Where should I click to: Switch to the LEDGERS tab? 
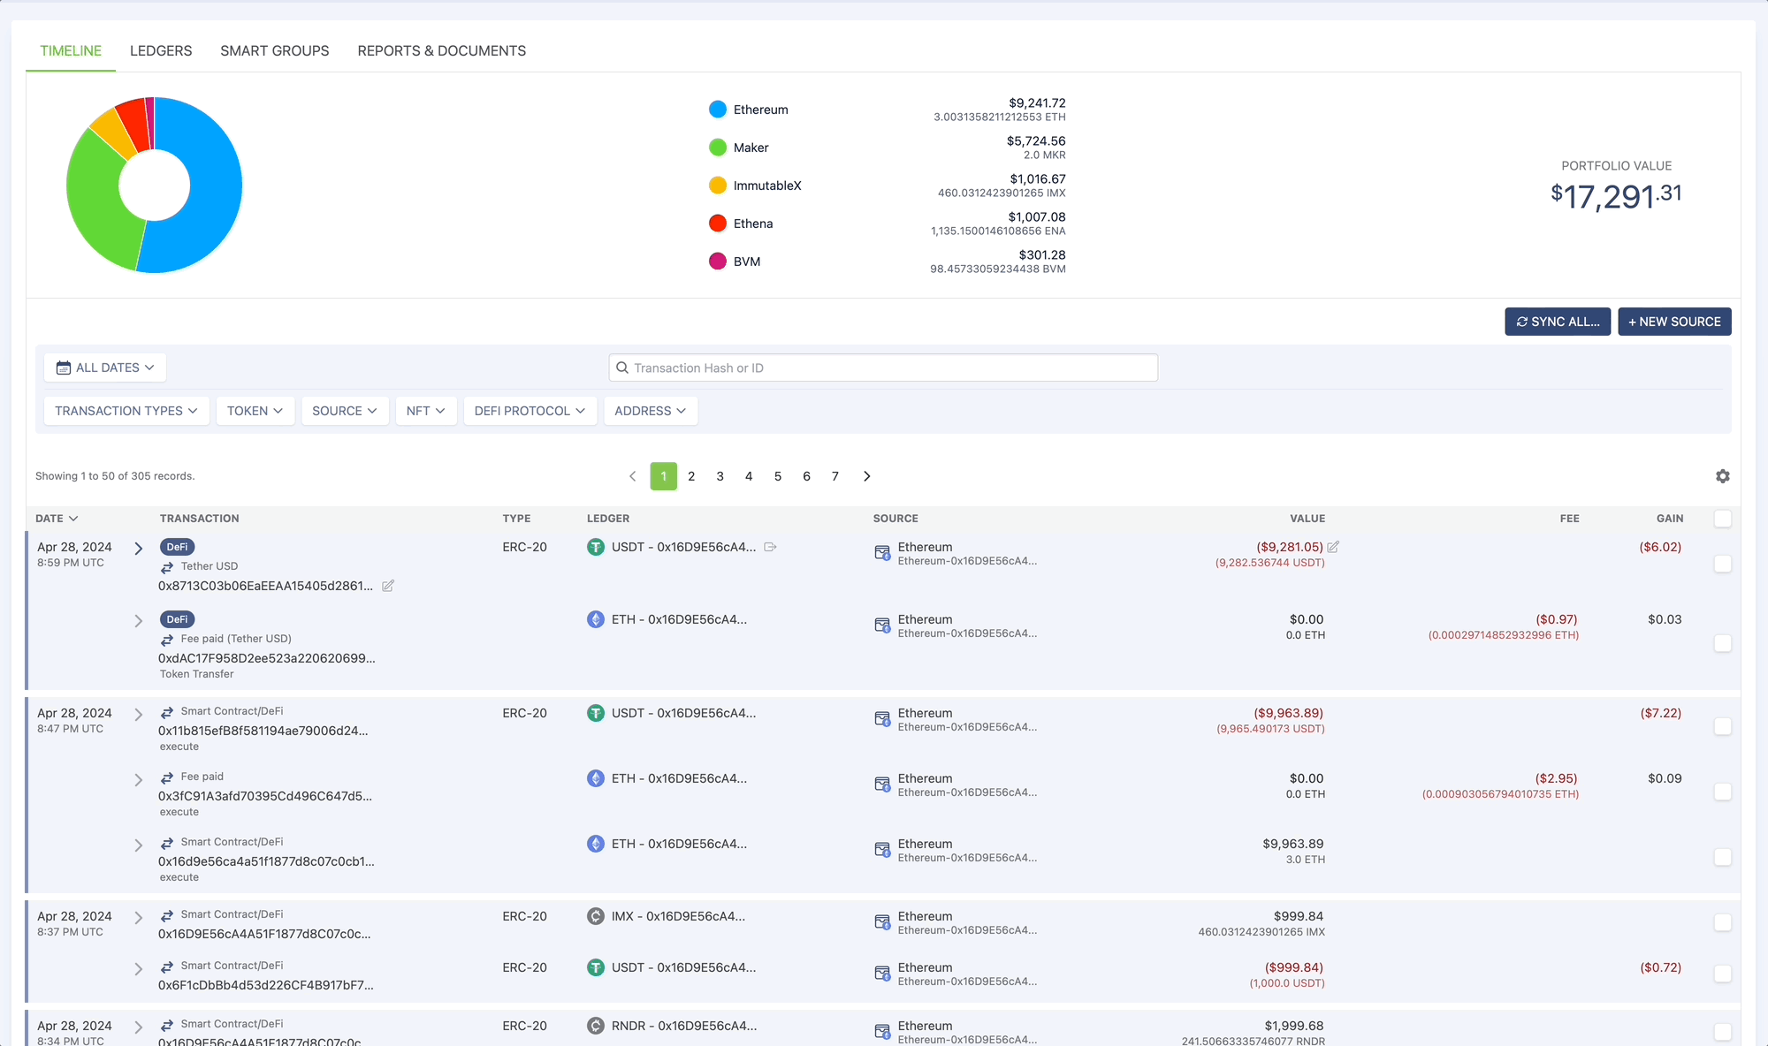[x=161, y=50]
